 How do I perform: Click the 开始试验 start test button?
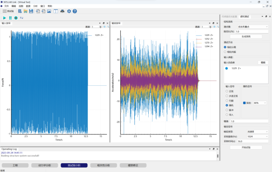click(x=246, y=147)
